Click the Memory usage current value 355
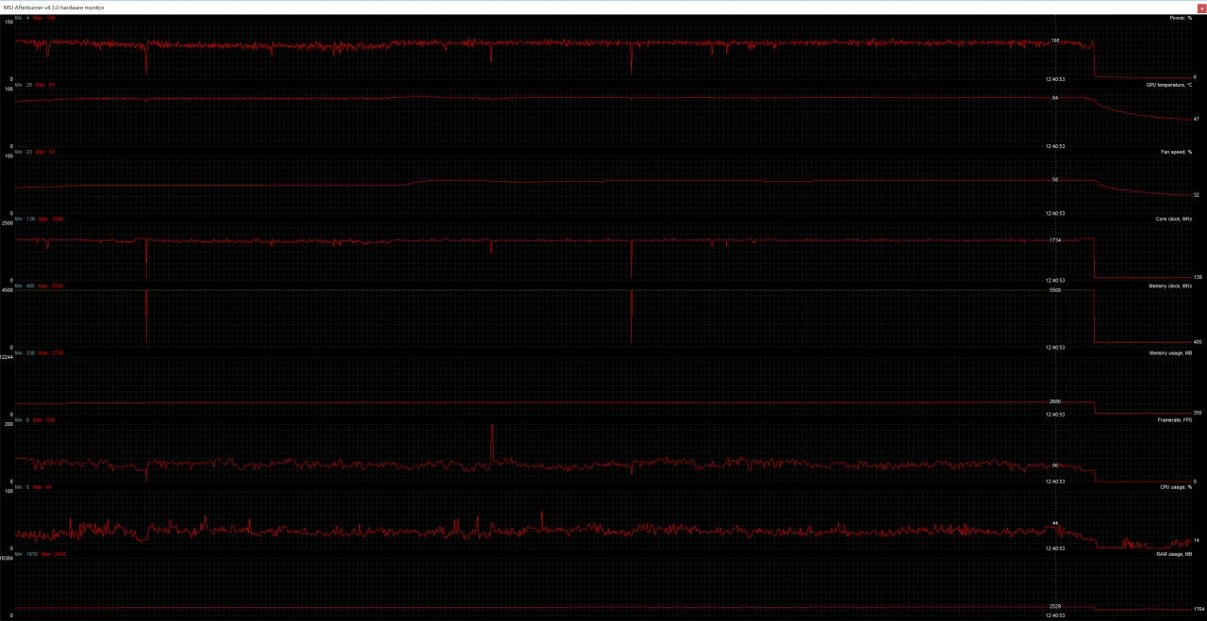The height and width of the screenshot is (621, 1207). (1198, 412)
